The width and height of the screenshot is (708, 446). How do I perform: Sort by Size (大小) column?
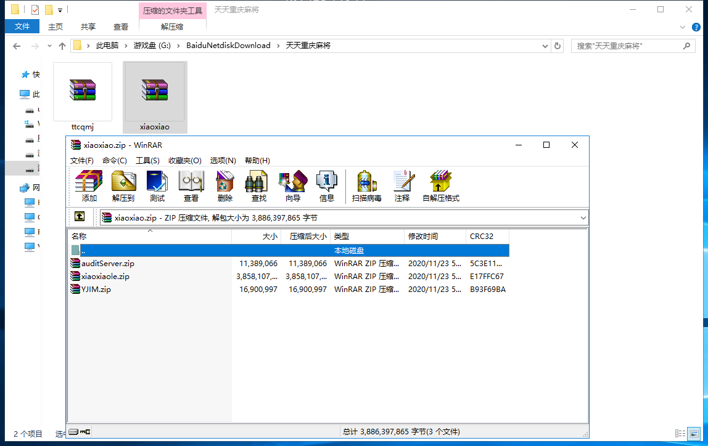pos(257,237)
